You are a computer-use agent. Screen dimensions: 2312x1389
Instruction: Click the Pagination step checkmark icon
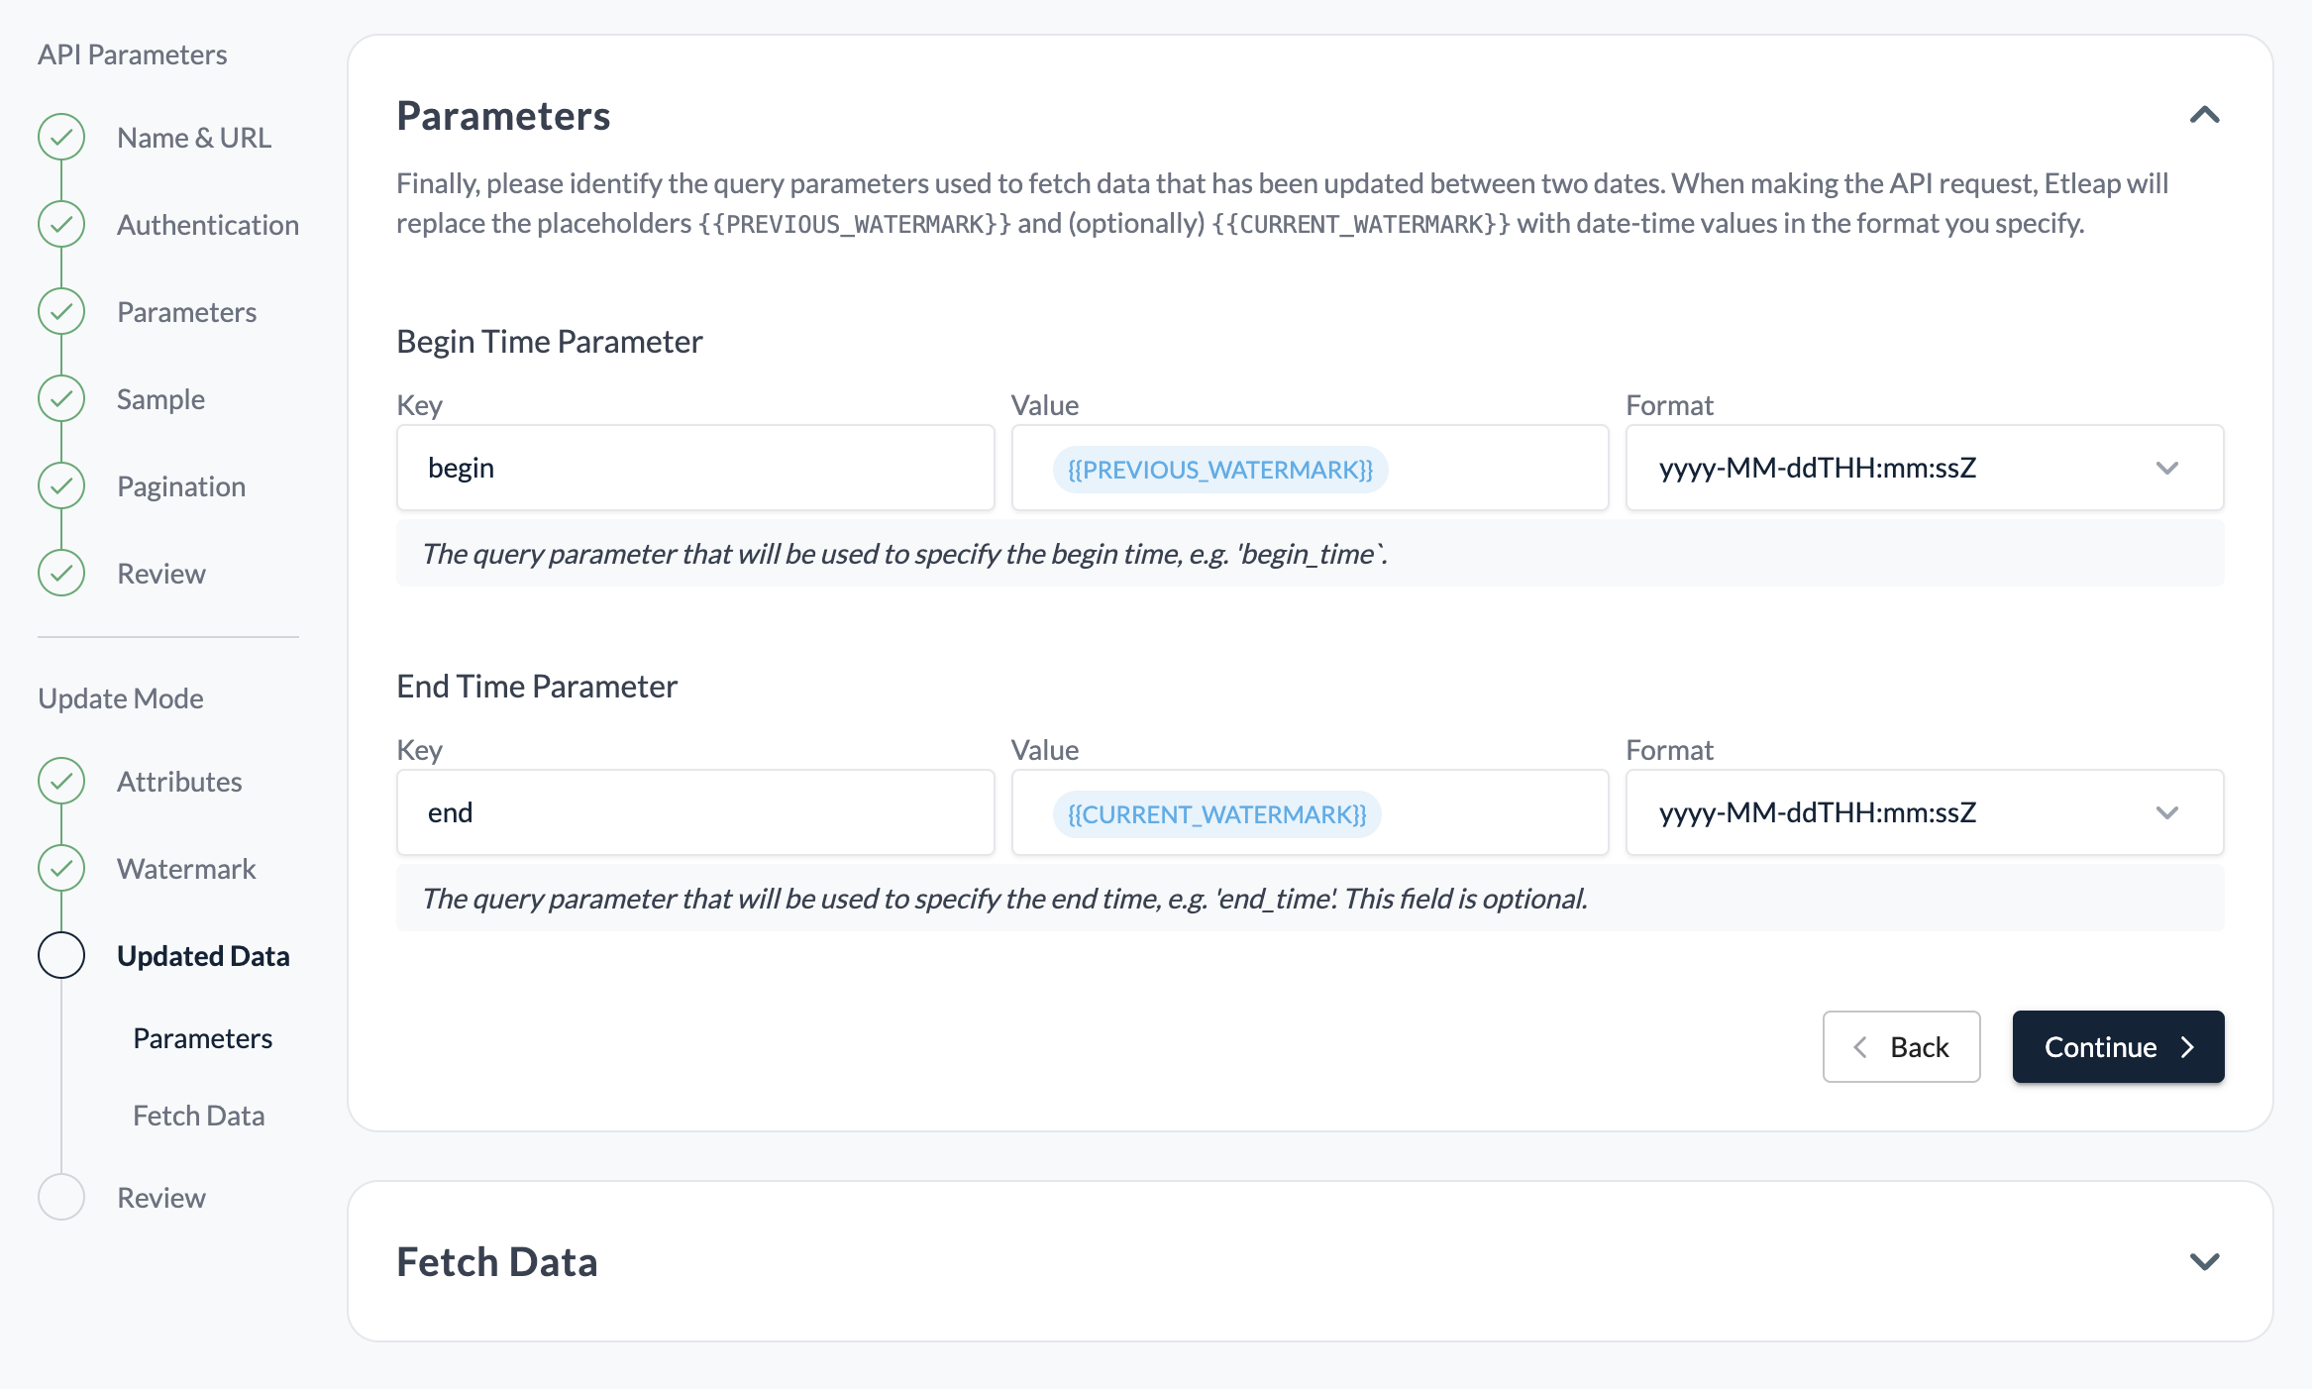coord(61,485)
